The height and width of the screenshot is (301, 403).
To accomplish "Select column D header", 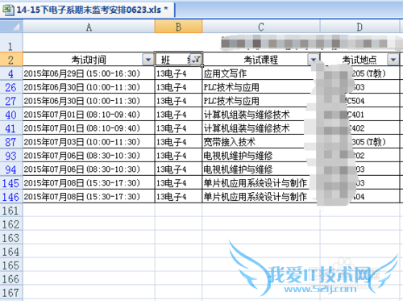I will click(359, 27).
